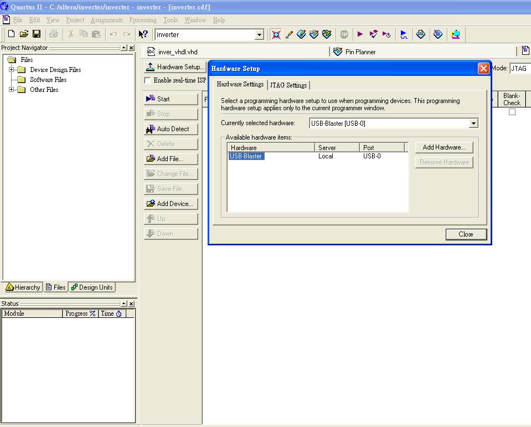Expand the Other Files tree node
Screen dimensions: 531x427
[12, 90]
